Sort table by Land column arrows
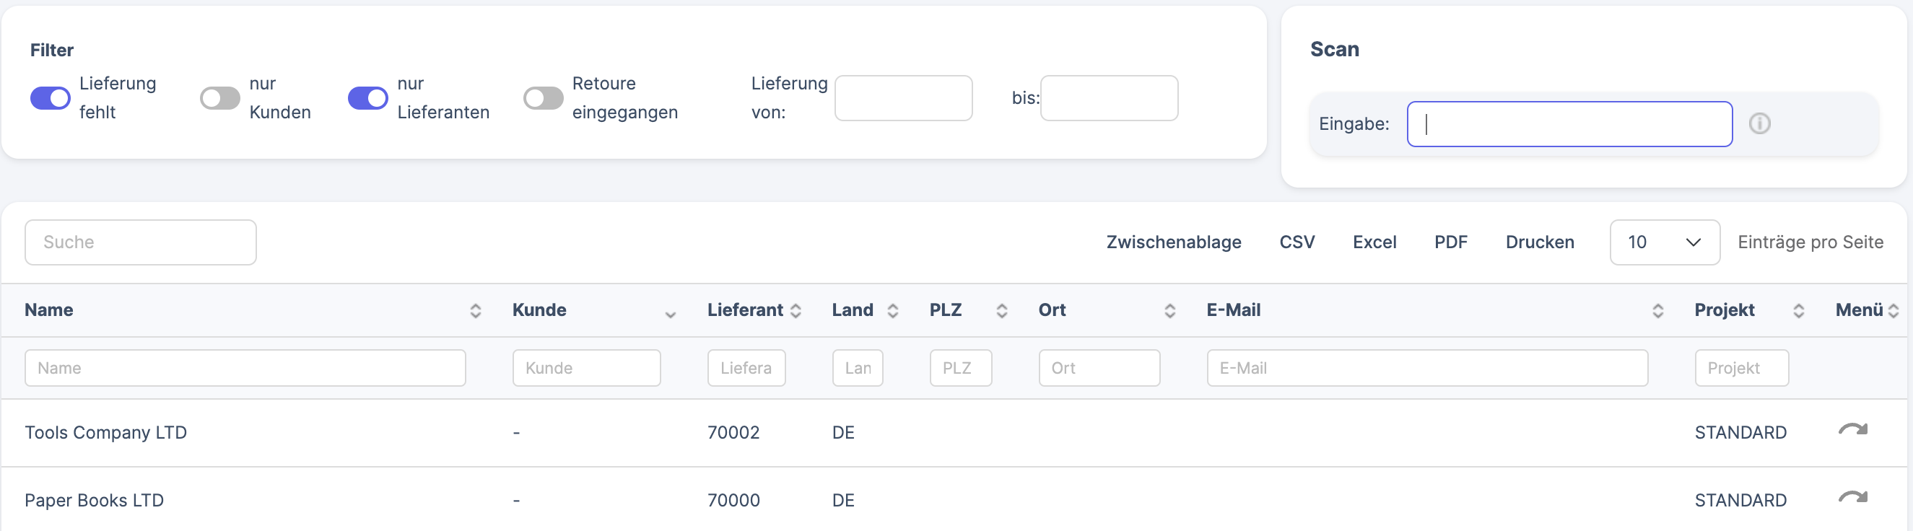This screenshot has height=531, width=1913. tap(893, 311)
